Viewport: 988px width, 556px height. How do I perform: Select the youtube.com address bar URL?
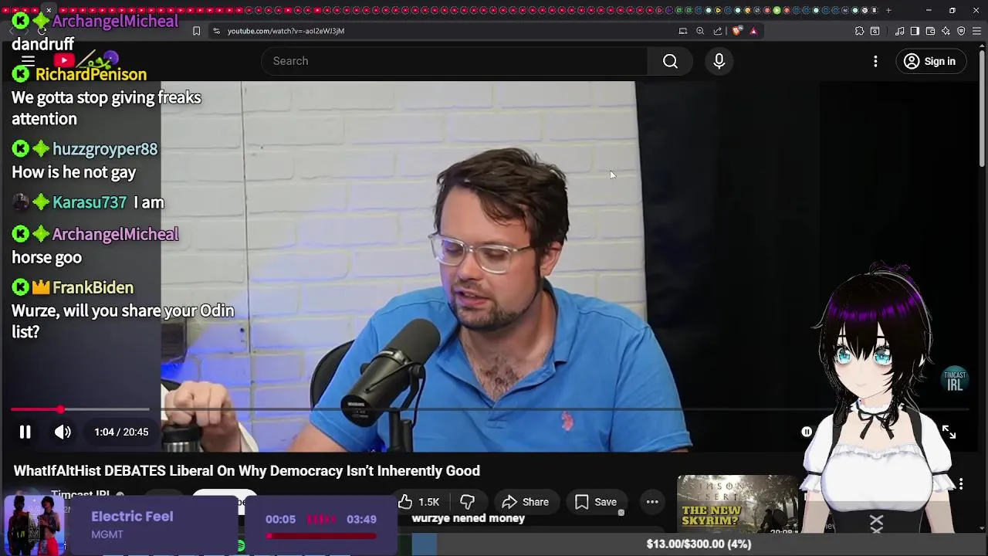pyautogui.click(x=286, y=31)
